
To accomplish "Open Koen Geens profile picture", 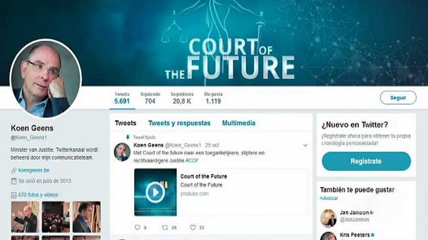I will (46, 79).
